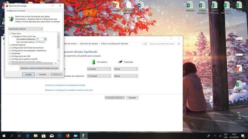Screen dimensions: 248x139
Task: Expand the Internet Explorer tree node
Action: point(10,45)
